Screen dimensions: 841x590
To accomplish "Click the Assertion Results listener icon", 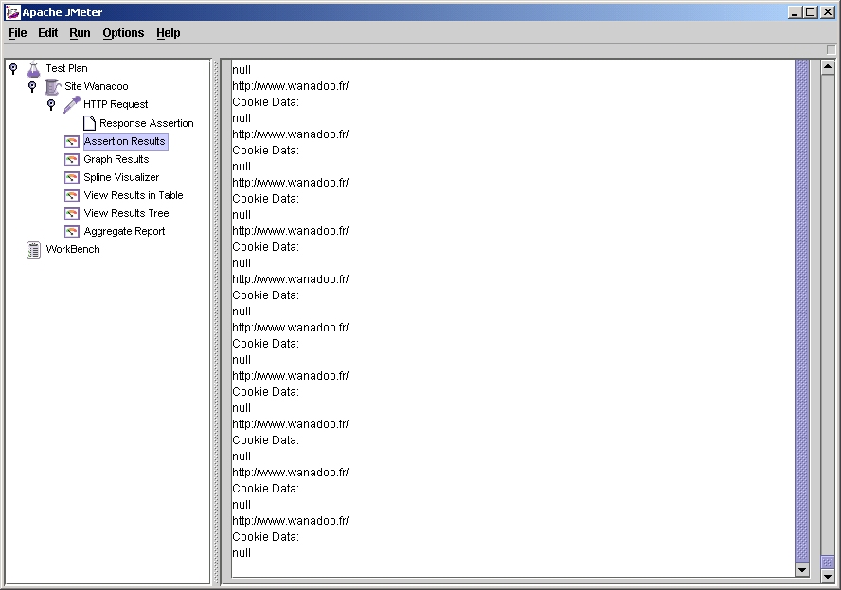I will point(71,141).
